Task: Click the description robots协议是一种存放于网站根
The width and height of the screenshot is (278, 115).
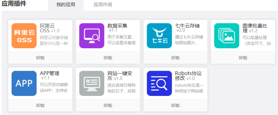Action: click(x=189, y=88)
